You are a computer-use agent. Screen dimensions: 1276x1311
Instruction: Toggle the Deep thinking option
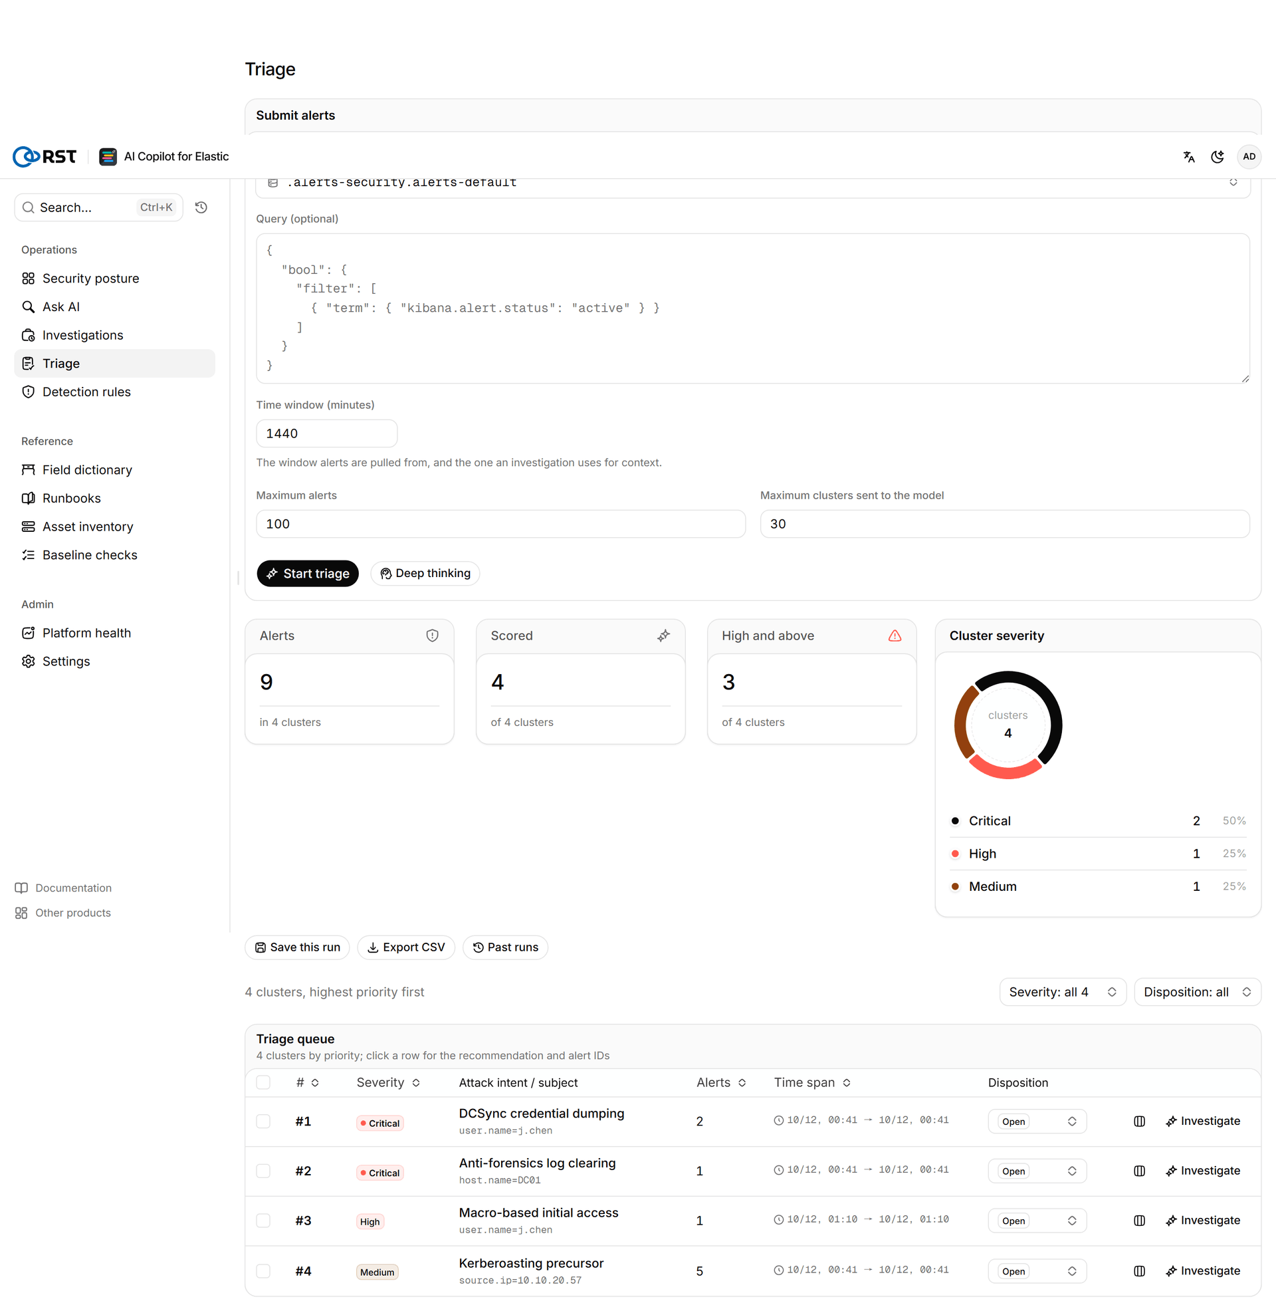point(425,573)
